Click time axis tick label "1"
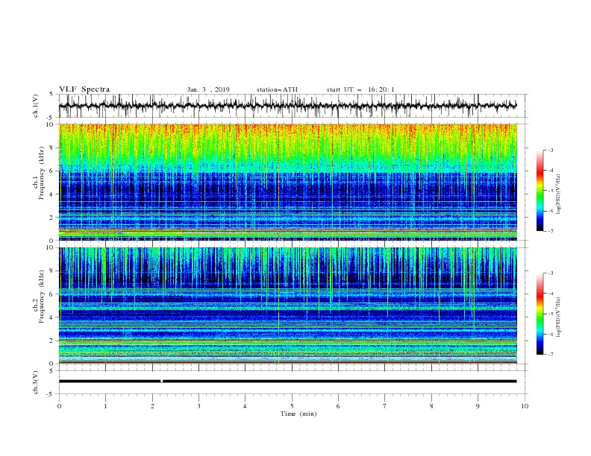 click(x=105, y=406)
